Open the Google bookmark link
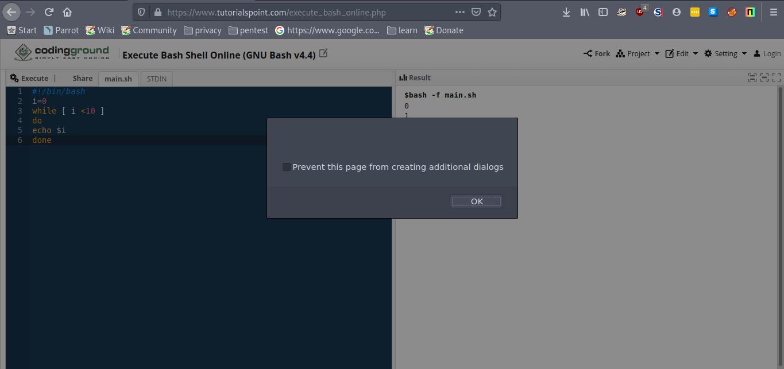 click(327, 30)
